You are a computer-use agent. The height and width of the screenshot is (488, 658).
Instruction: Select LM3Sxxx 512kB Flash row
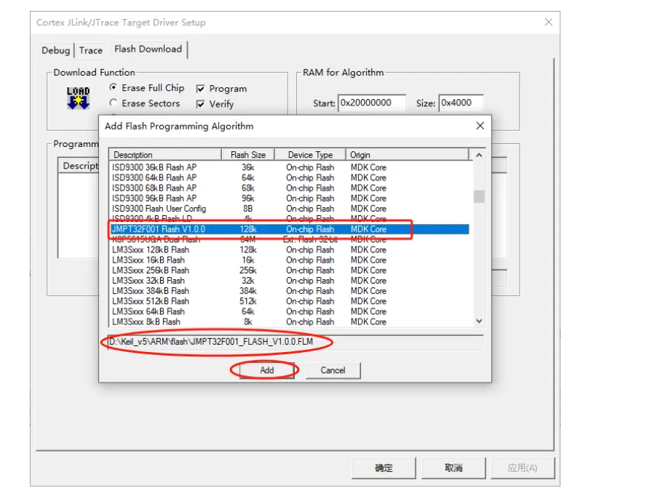pyautogui.click(x=290, y=301)
